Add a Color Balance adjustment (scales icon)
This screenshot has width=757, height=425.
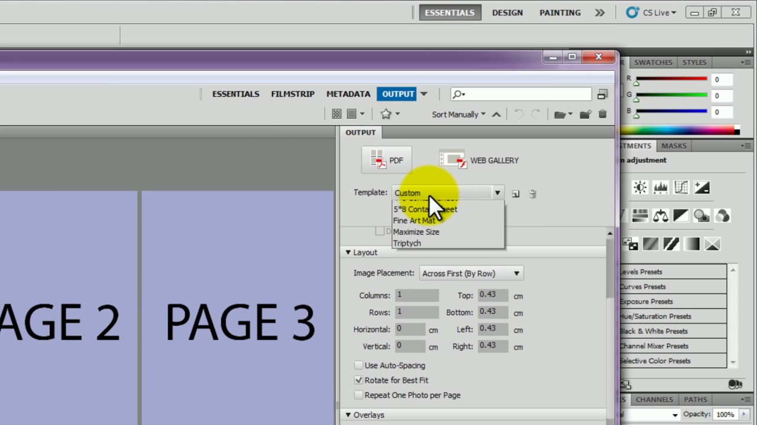[x=661, y=215]
